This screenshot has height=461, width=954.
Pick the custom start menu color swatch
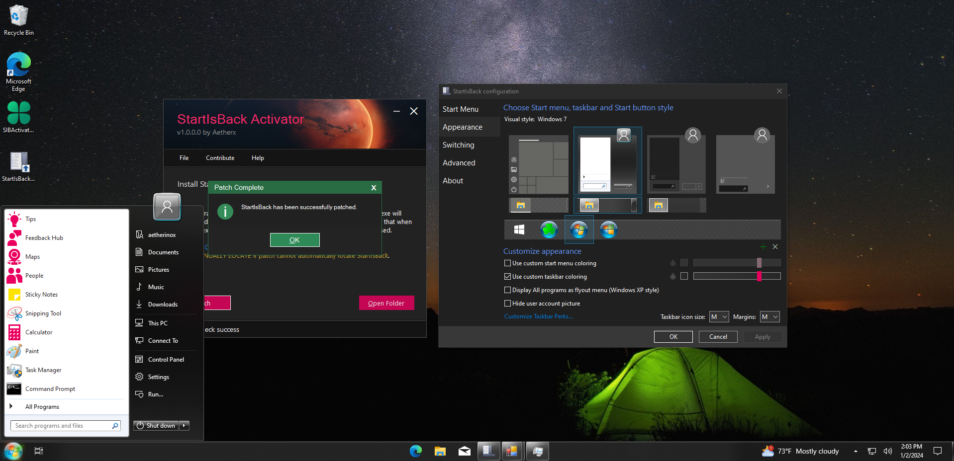pos(684,263)
